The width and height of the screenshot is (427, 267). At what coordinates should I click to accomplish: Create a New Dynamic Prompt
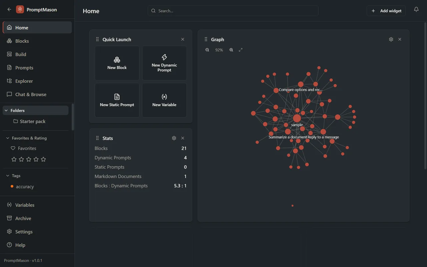(x=164, y=63)
